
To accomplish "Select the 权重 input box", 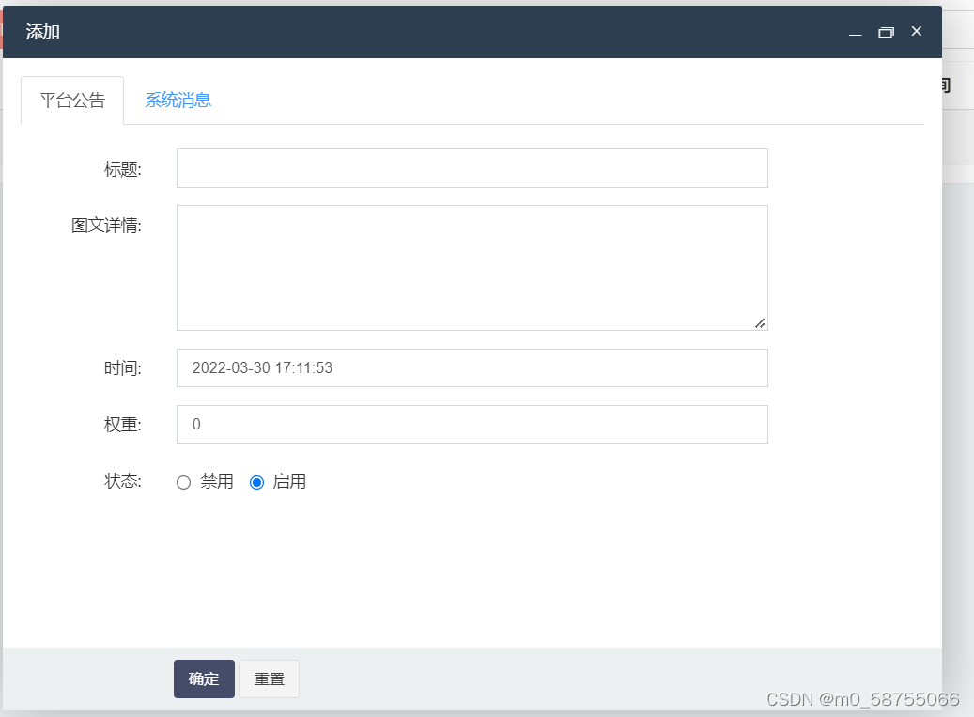I will [472, 425].
